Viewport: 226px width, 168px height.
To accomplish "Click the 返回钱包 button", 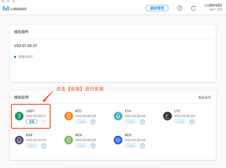I will [x=157, y=8].
